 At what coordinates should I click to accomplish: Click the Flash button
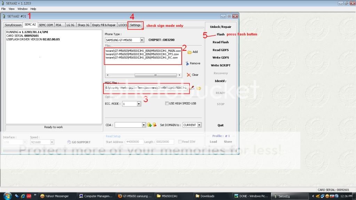(x=221, y=34)
